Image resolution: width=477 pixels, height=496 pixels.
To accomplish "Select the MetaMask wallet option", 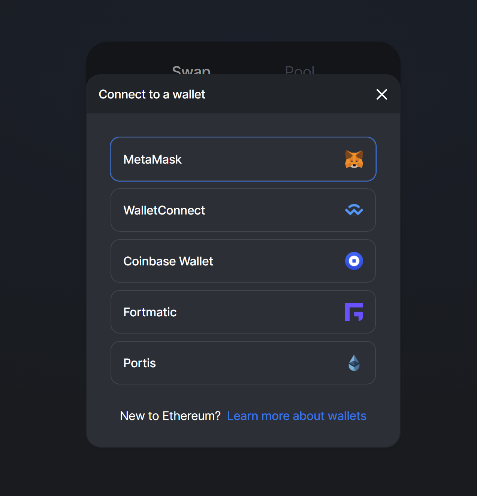I will pos(243,159).
